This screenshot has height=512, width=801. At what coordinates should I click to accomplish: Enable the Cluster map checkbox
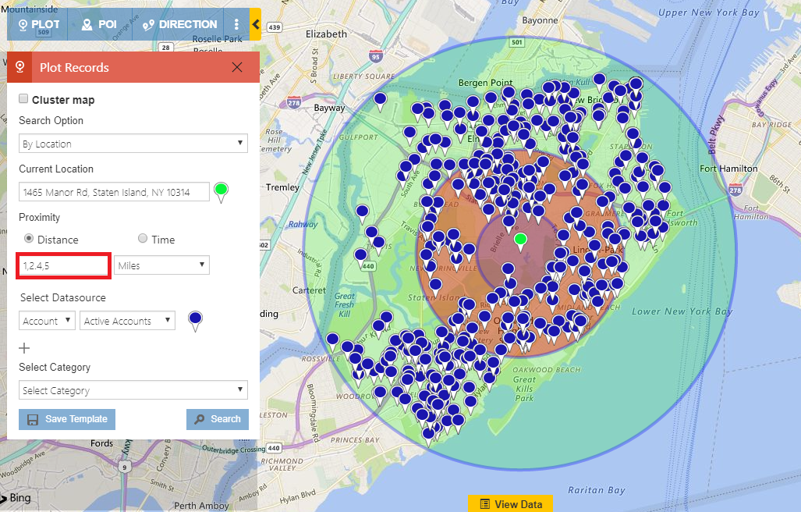coord(24,99)
